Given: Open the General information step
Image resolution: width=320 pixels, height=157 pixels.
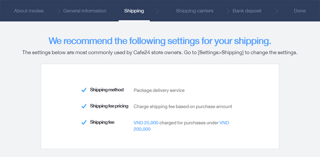Looking at the screenshot, I should pos(85,11).
